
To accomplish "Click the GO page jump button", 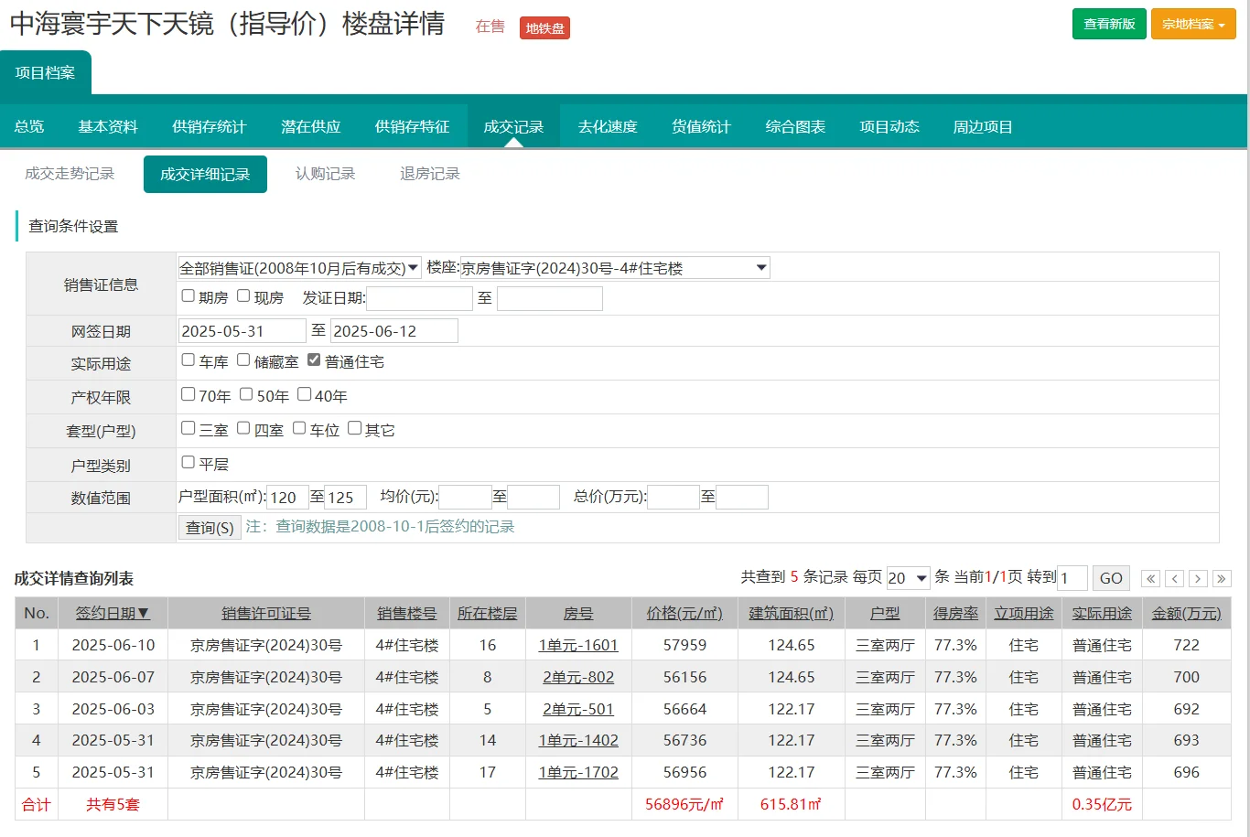I will point(1111,578).
